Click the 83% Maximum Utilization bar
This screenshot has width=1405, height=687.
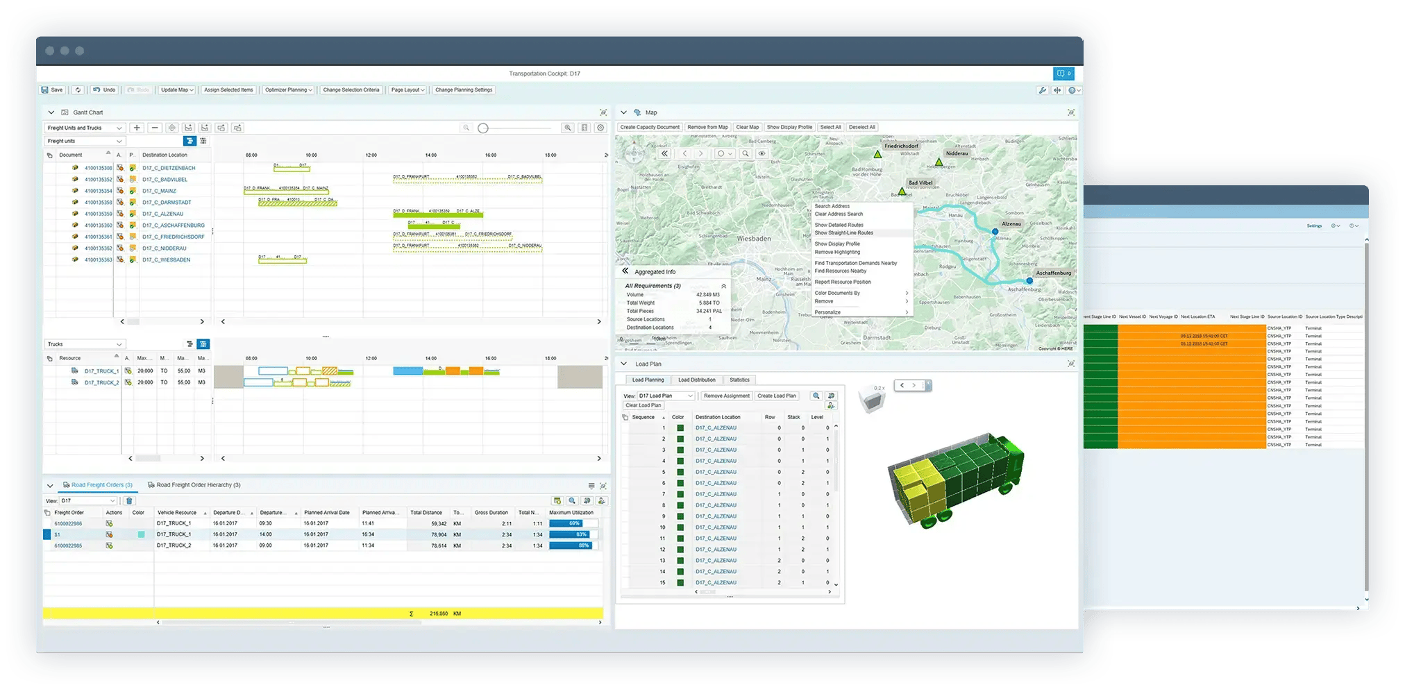point(569,535)
